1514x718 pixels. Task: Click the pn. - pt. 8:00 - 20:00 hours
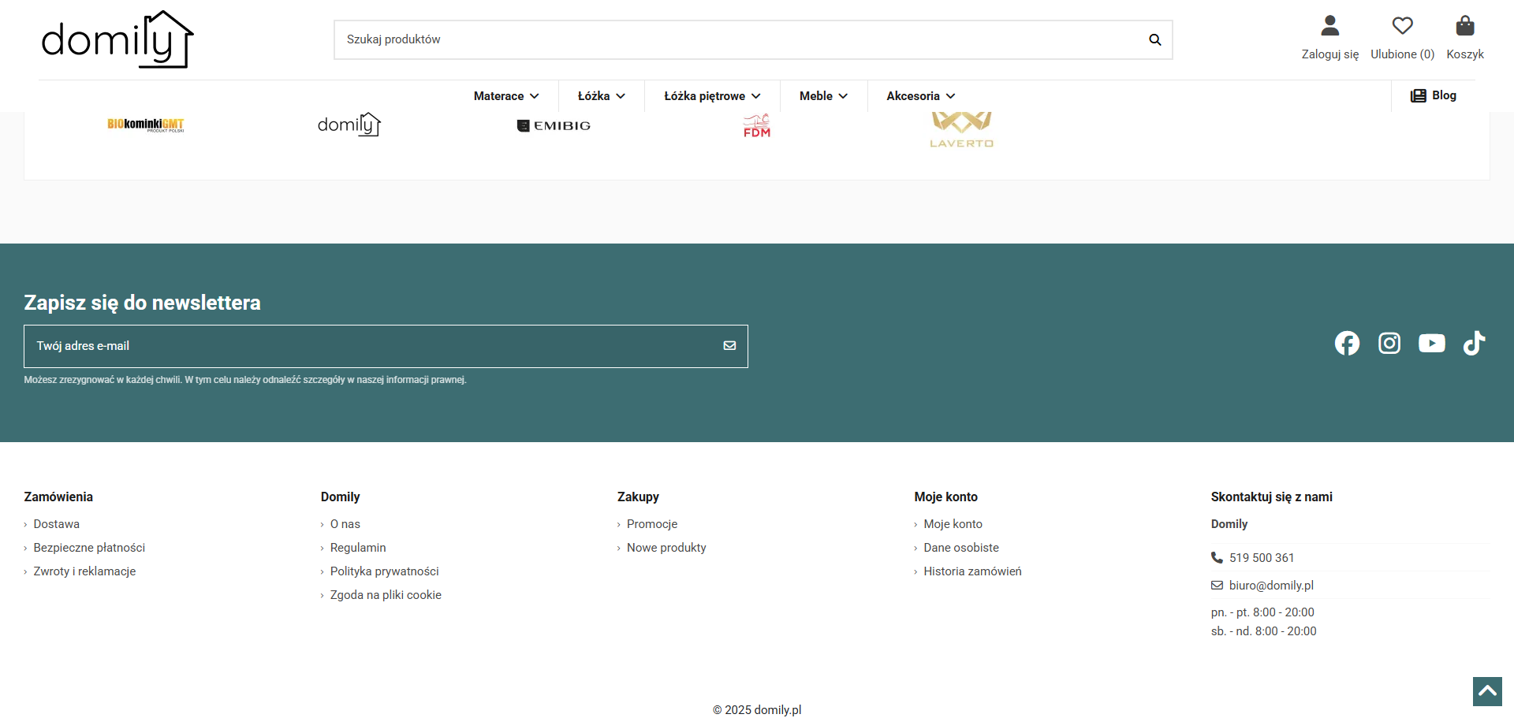click(x=1262, y=612)
